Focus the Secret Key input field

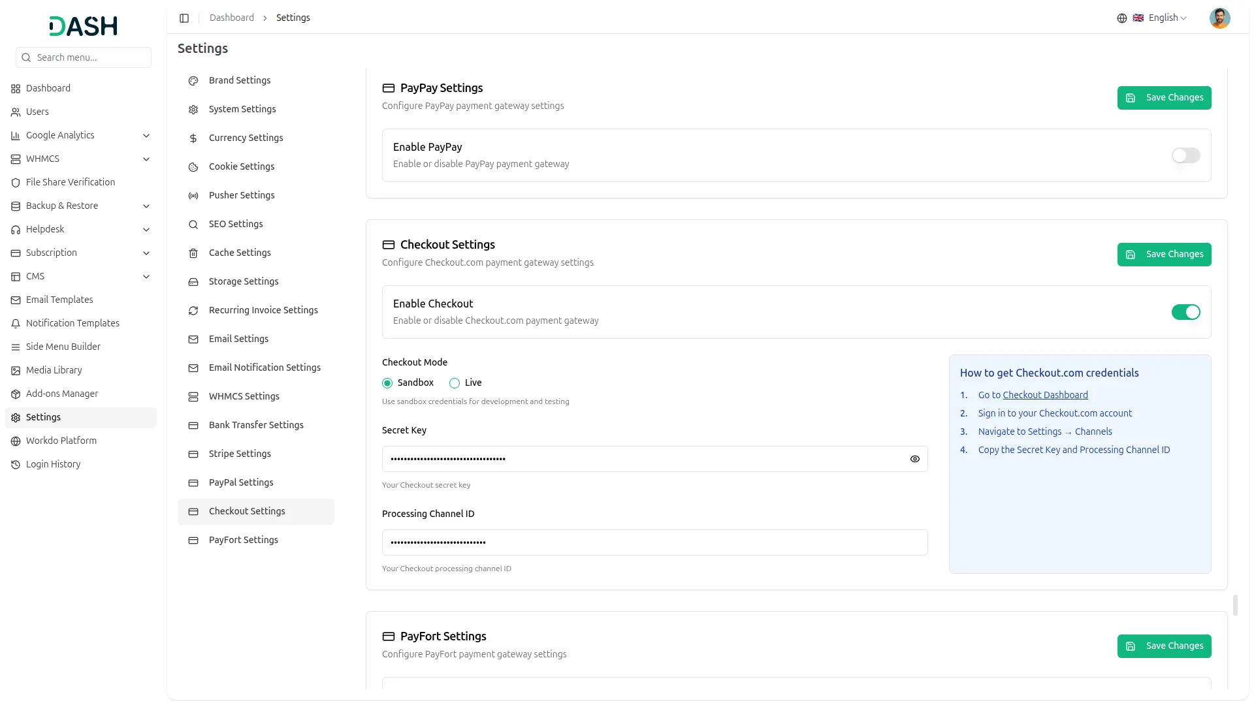click(654, 459)
